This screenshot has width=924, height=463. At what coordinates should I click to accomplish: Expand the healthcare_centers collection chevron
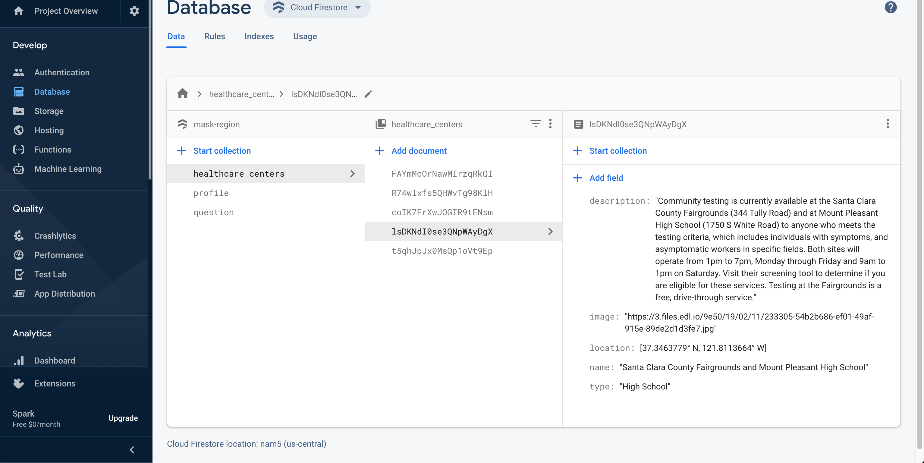click(352, 174)
